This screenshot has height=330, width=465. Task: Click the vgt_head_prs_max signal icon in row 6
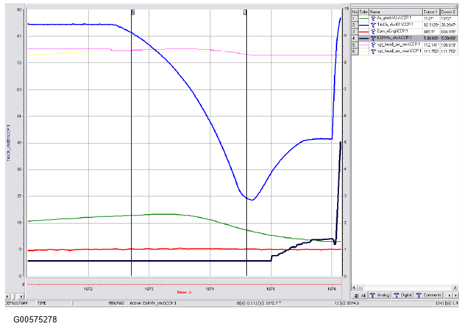click(x=373, y=51)
